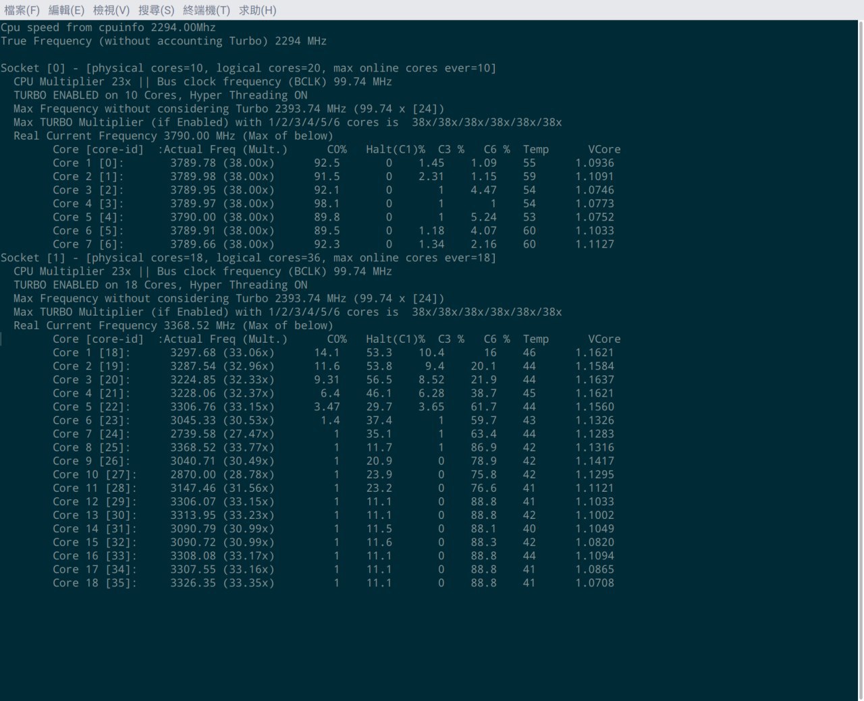Click the 'Socket [0]' header line
The image size is (864, 701).
(248, 68)
